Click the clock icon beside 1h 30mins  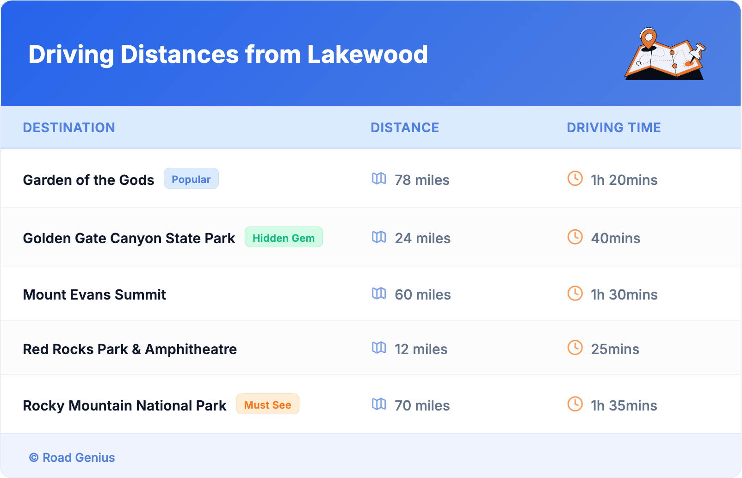tap(575, 294)
